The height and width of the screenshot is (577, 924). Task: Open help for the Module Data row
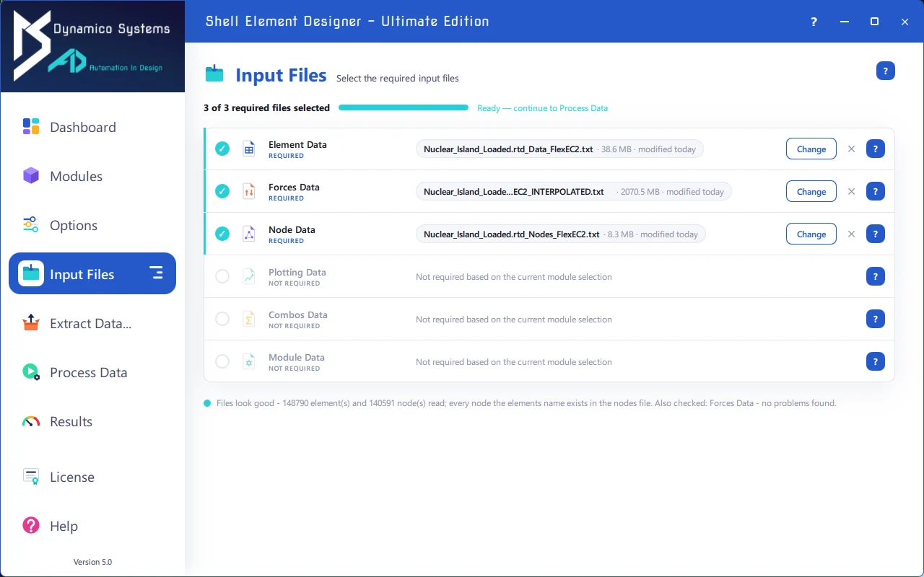[875, 362]
